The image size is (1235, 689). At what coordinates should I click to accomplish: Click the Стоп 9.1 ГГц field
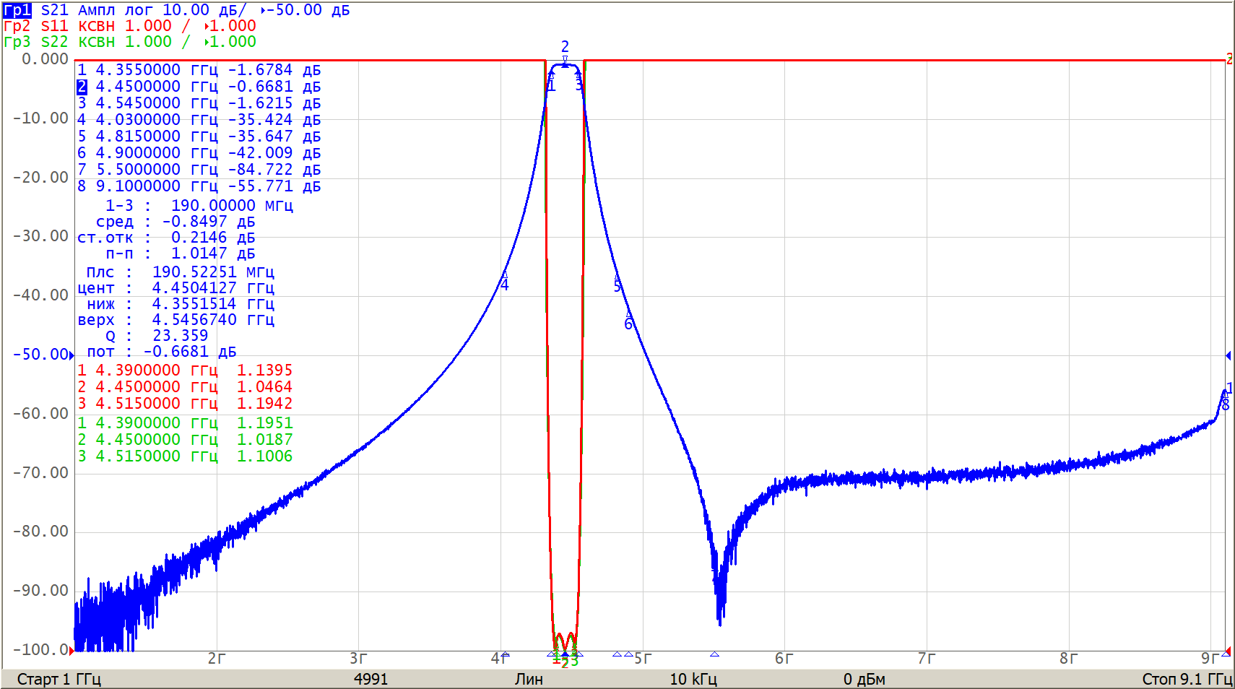1186,679
